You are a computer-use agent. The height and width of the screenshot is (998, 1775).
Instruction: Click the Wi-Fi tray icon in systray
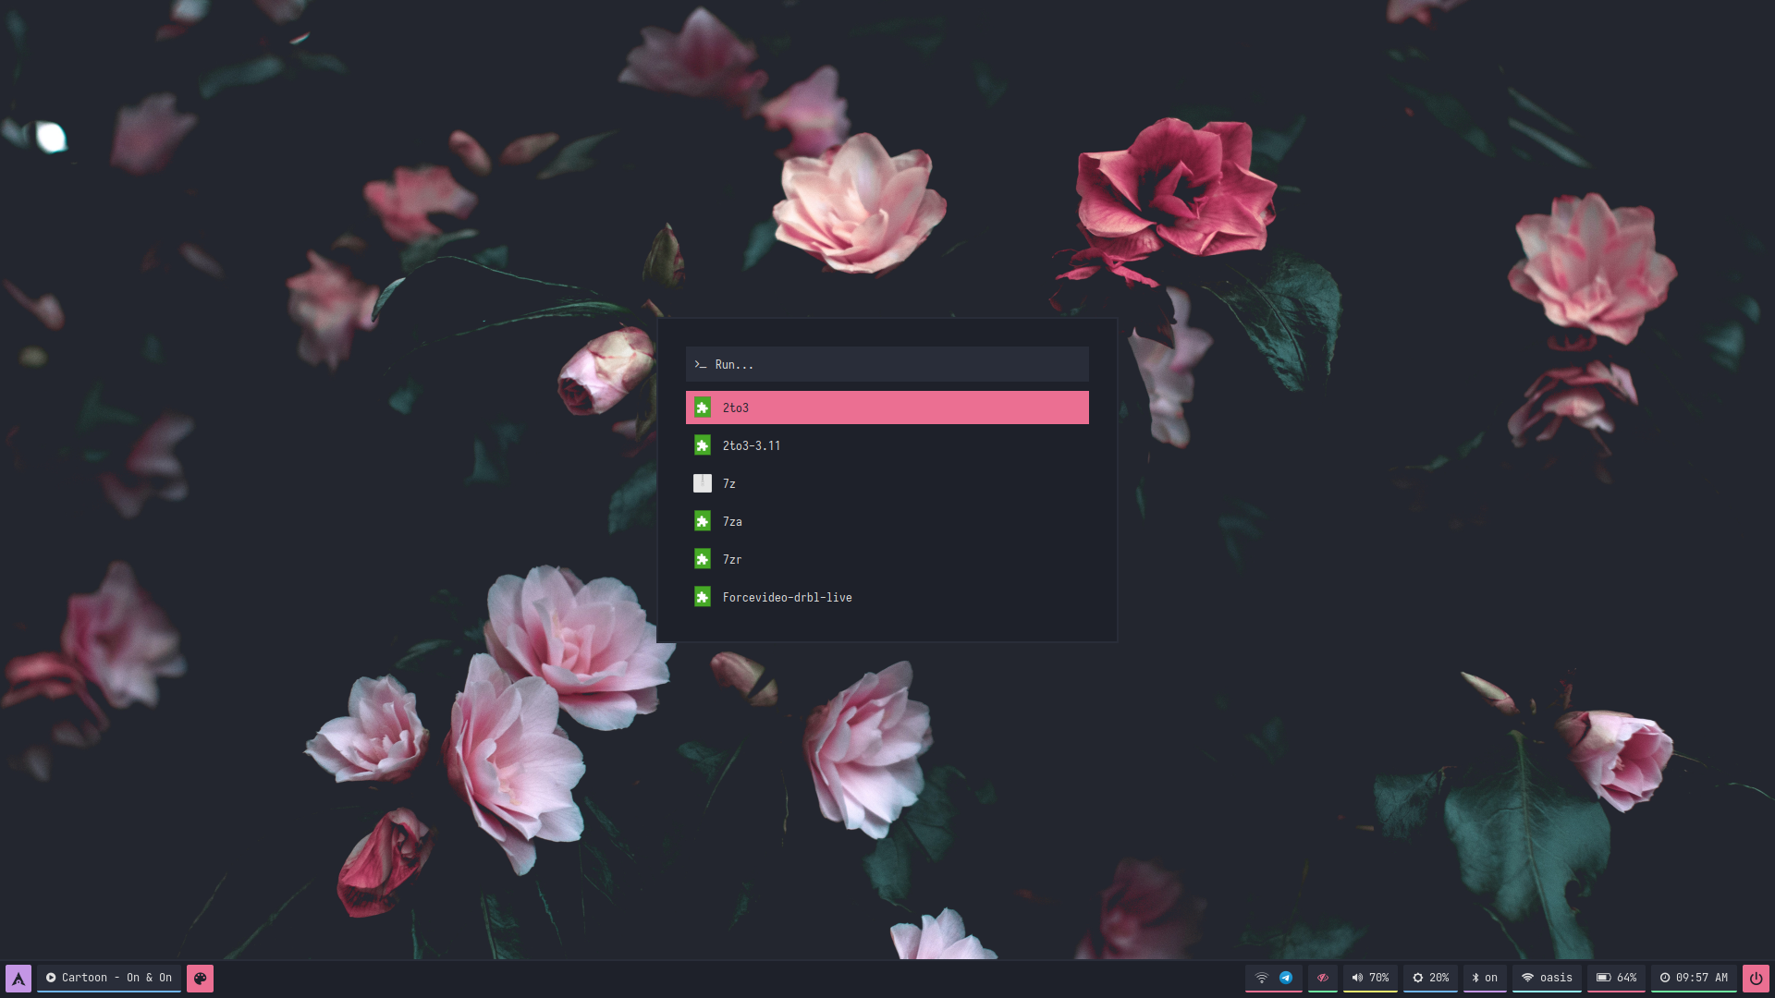tap(1261, 978)
